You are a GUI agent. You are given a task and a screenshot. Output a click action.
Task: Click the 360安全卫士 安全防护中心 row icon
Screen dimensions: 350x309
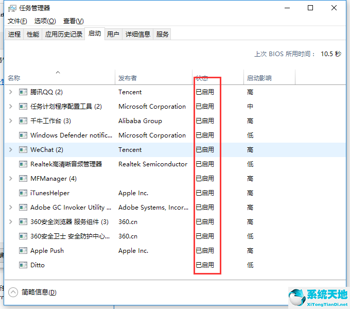23,236
